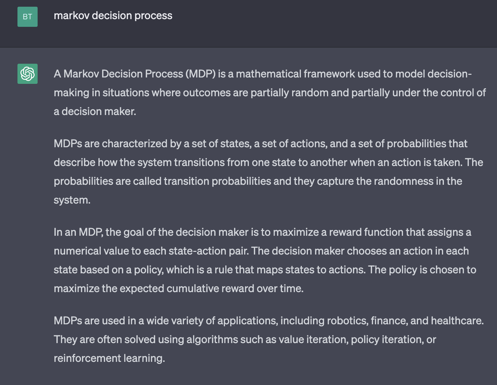
Task: Click the ChatGPT logo avatar
Action: click(28, 74)
